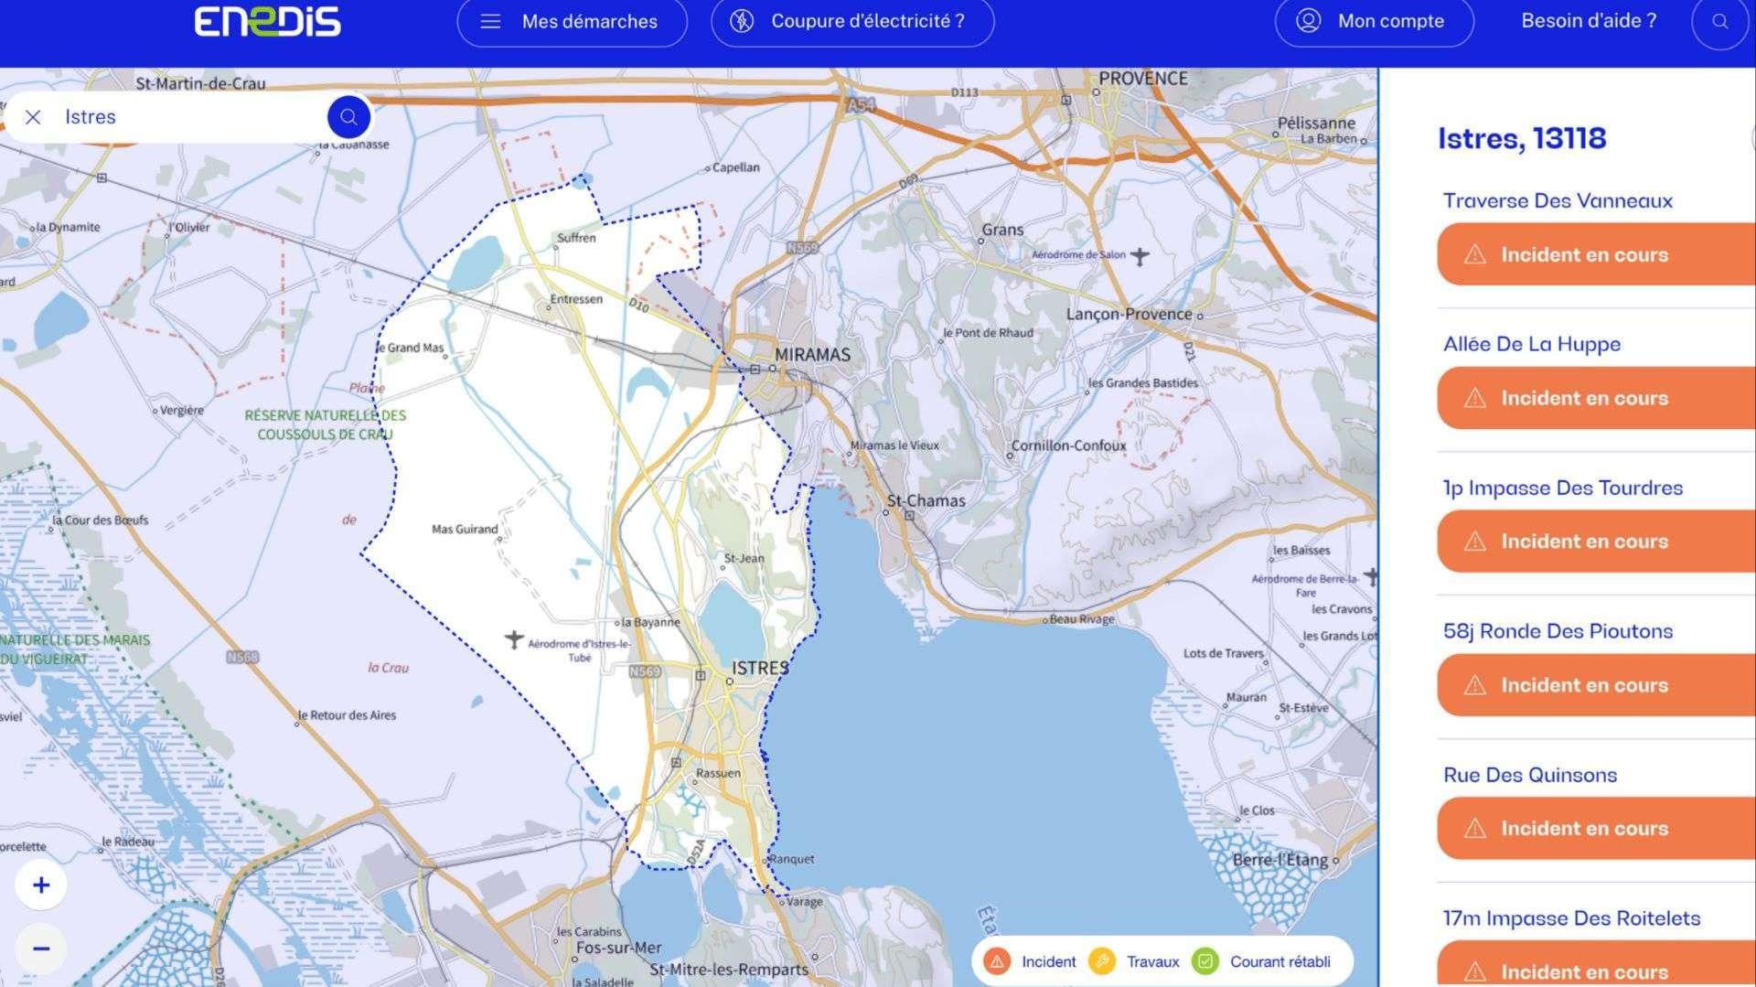Open Traverse Des Vanneaux incident button

point(1596,254)
